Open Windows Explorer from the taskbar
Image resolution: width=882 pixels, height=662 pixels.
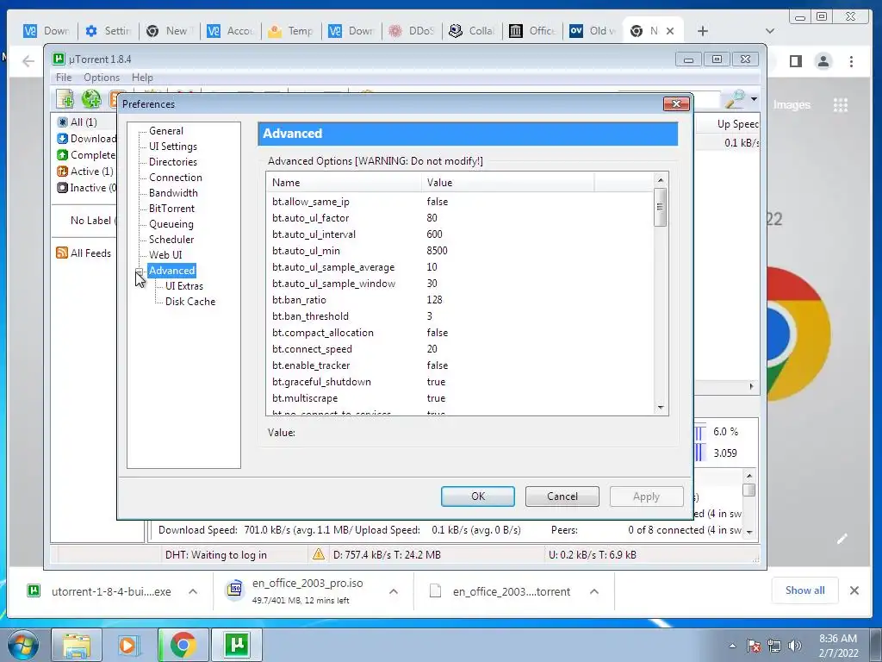click(x=76, y=645)
